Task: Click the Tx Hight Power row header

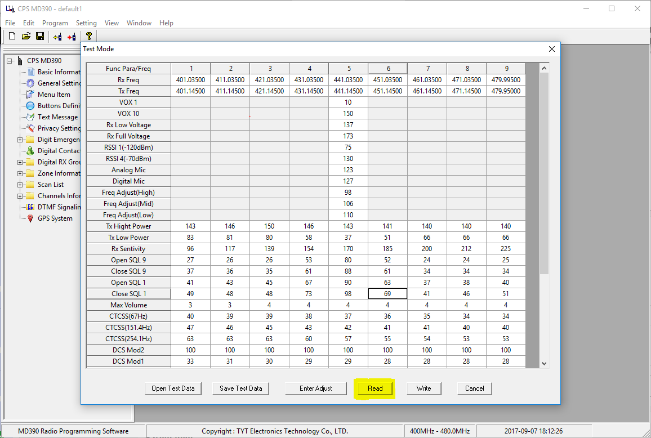Action: [128, 226]
